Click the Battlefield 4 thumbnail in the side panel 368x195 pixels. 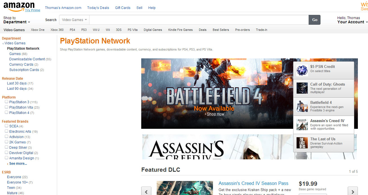pyautogui.click(x=302, y=106)
